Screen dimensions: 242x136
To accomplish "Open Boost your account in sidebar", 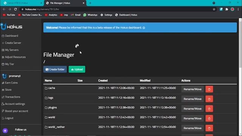I will [x=15, y=111].
